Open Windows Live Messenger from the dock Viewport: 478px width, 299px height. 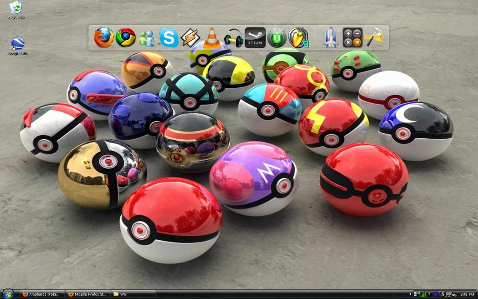[x=146, y=39]
